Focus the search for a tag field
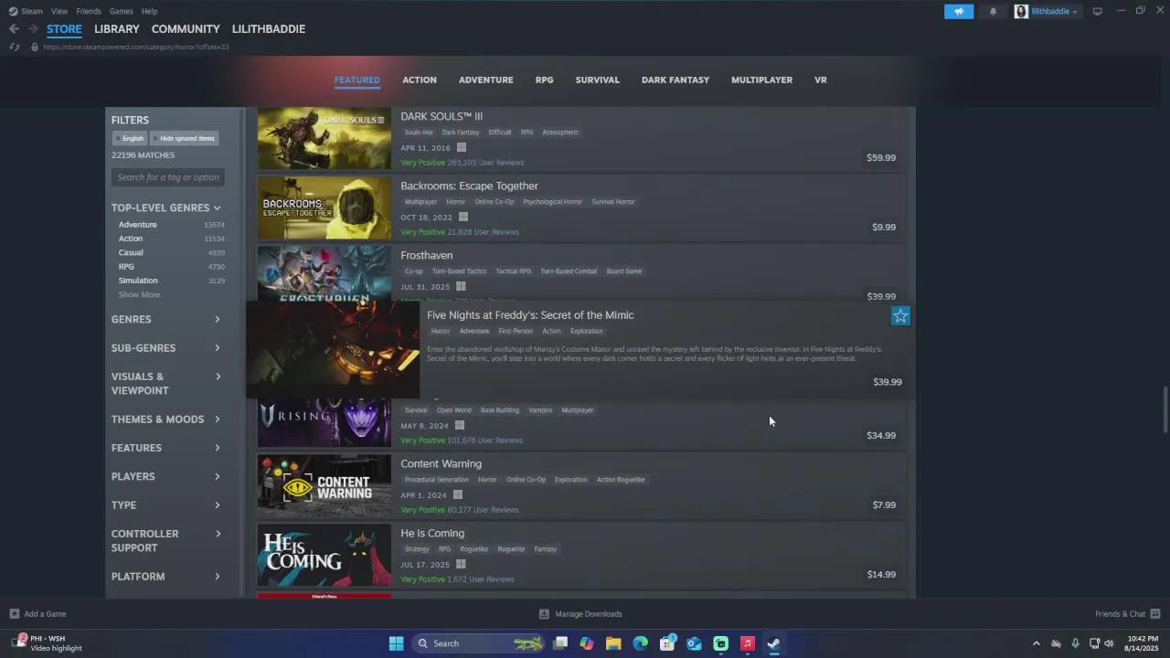Viewport: 1170px width, 658px height. (x=168, y=177)
